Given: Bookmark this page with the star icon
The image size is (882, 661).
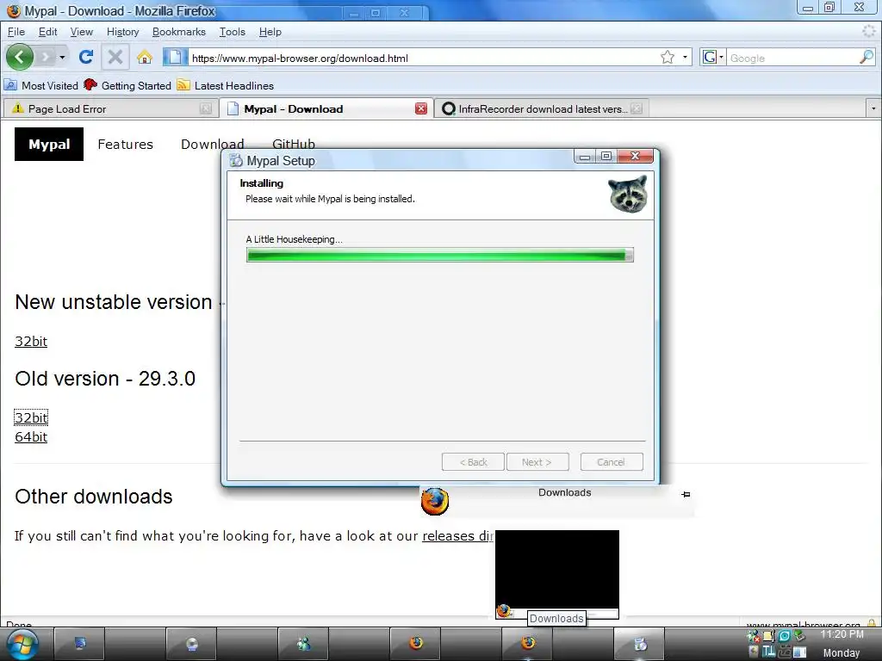Looking at the screenshot, I should click(x=668, y=58).
